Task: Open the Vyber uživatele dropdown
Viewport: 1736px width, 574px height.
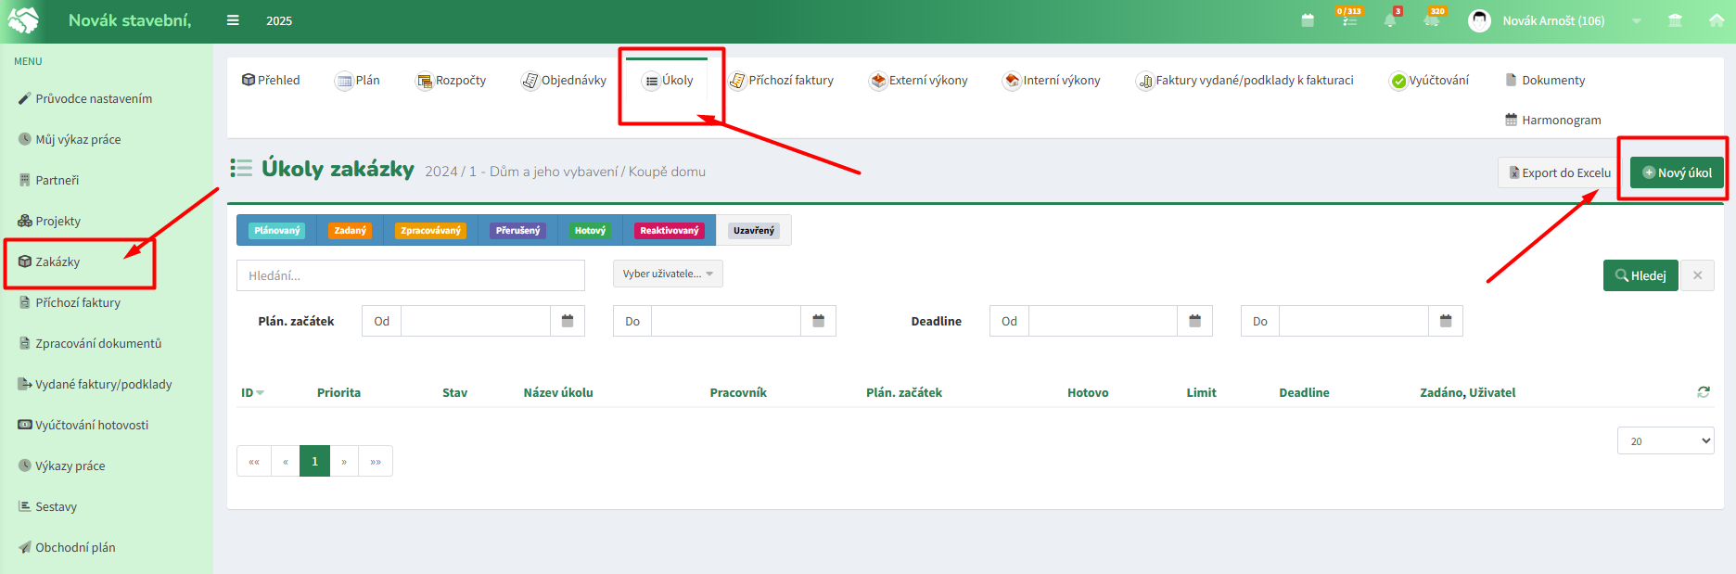Action: (x=668, y=274)
